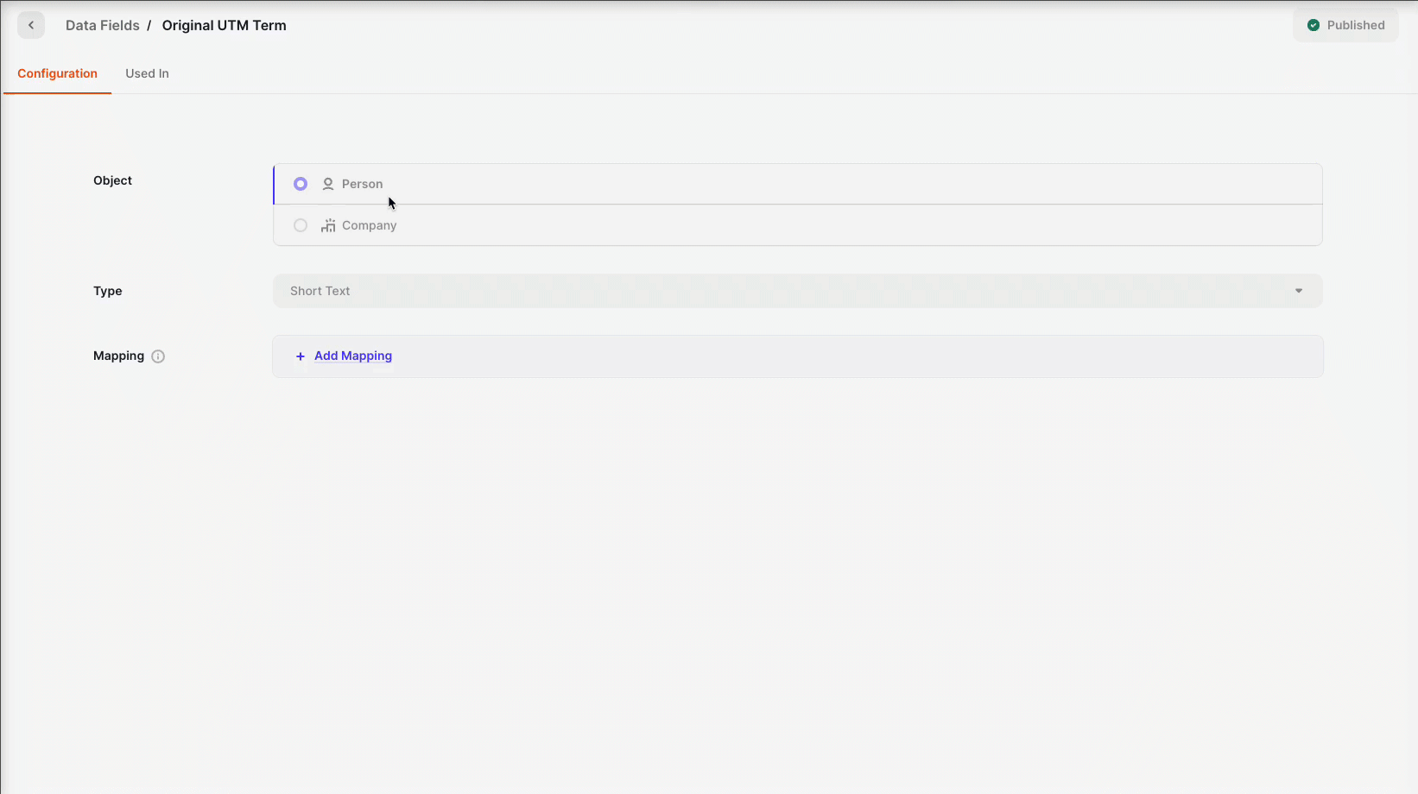Show the Mapping info tooltip icon
This screenshot has height=794, width=1418.
click(x=158, y=356)
